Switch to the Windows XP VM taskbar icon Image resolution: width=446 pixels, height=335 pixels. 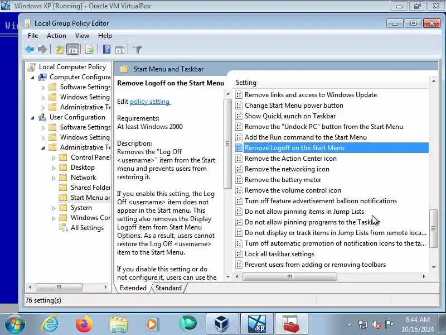(x=256, y=324)
